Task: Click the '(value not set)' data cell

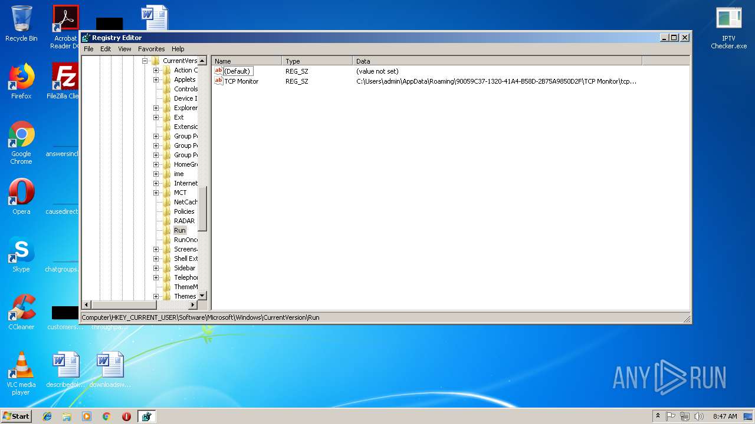Action: pos(377,71)
